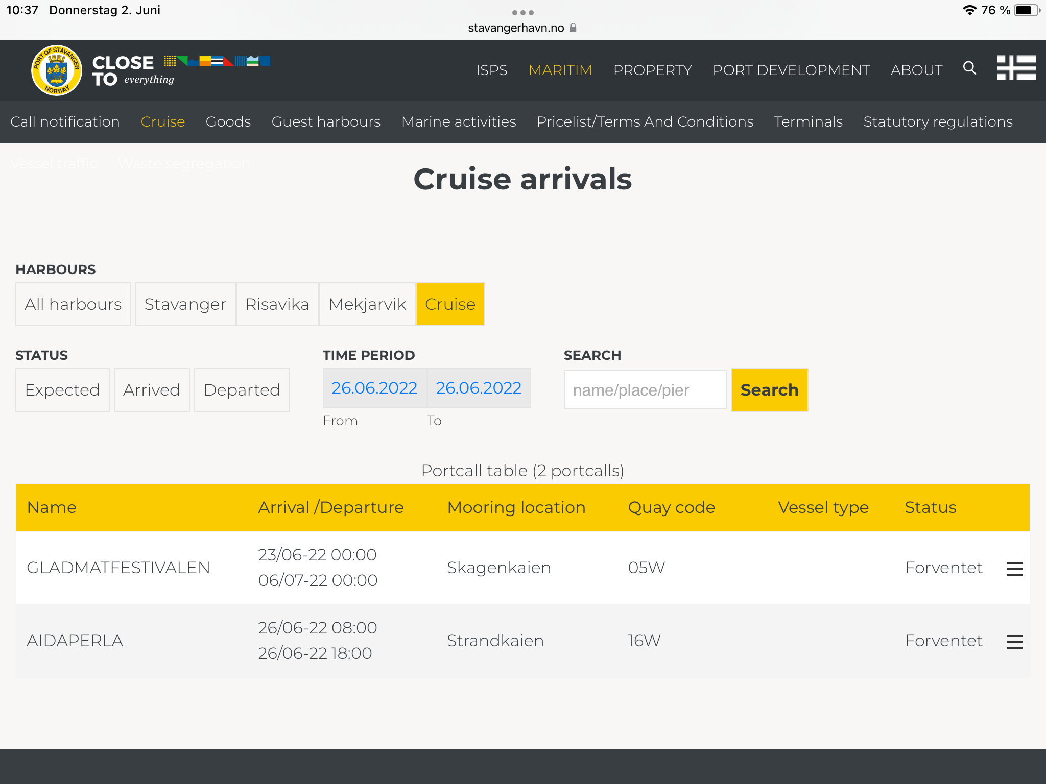Open the PORT DEVELOPMENT menu
The height and width of the screenshot is (784, 1046).
pyautogui.click(x=791, y=70)
